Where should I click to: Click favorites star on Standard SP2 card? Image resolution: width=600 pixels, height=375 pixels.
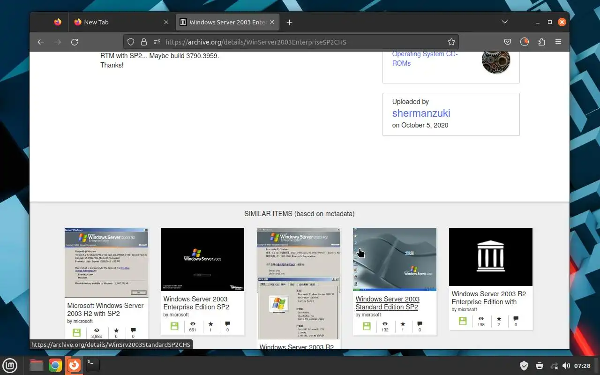tap(403, 323)
